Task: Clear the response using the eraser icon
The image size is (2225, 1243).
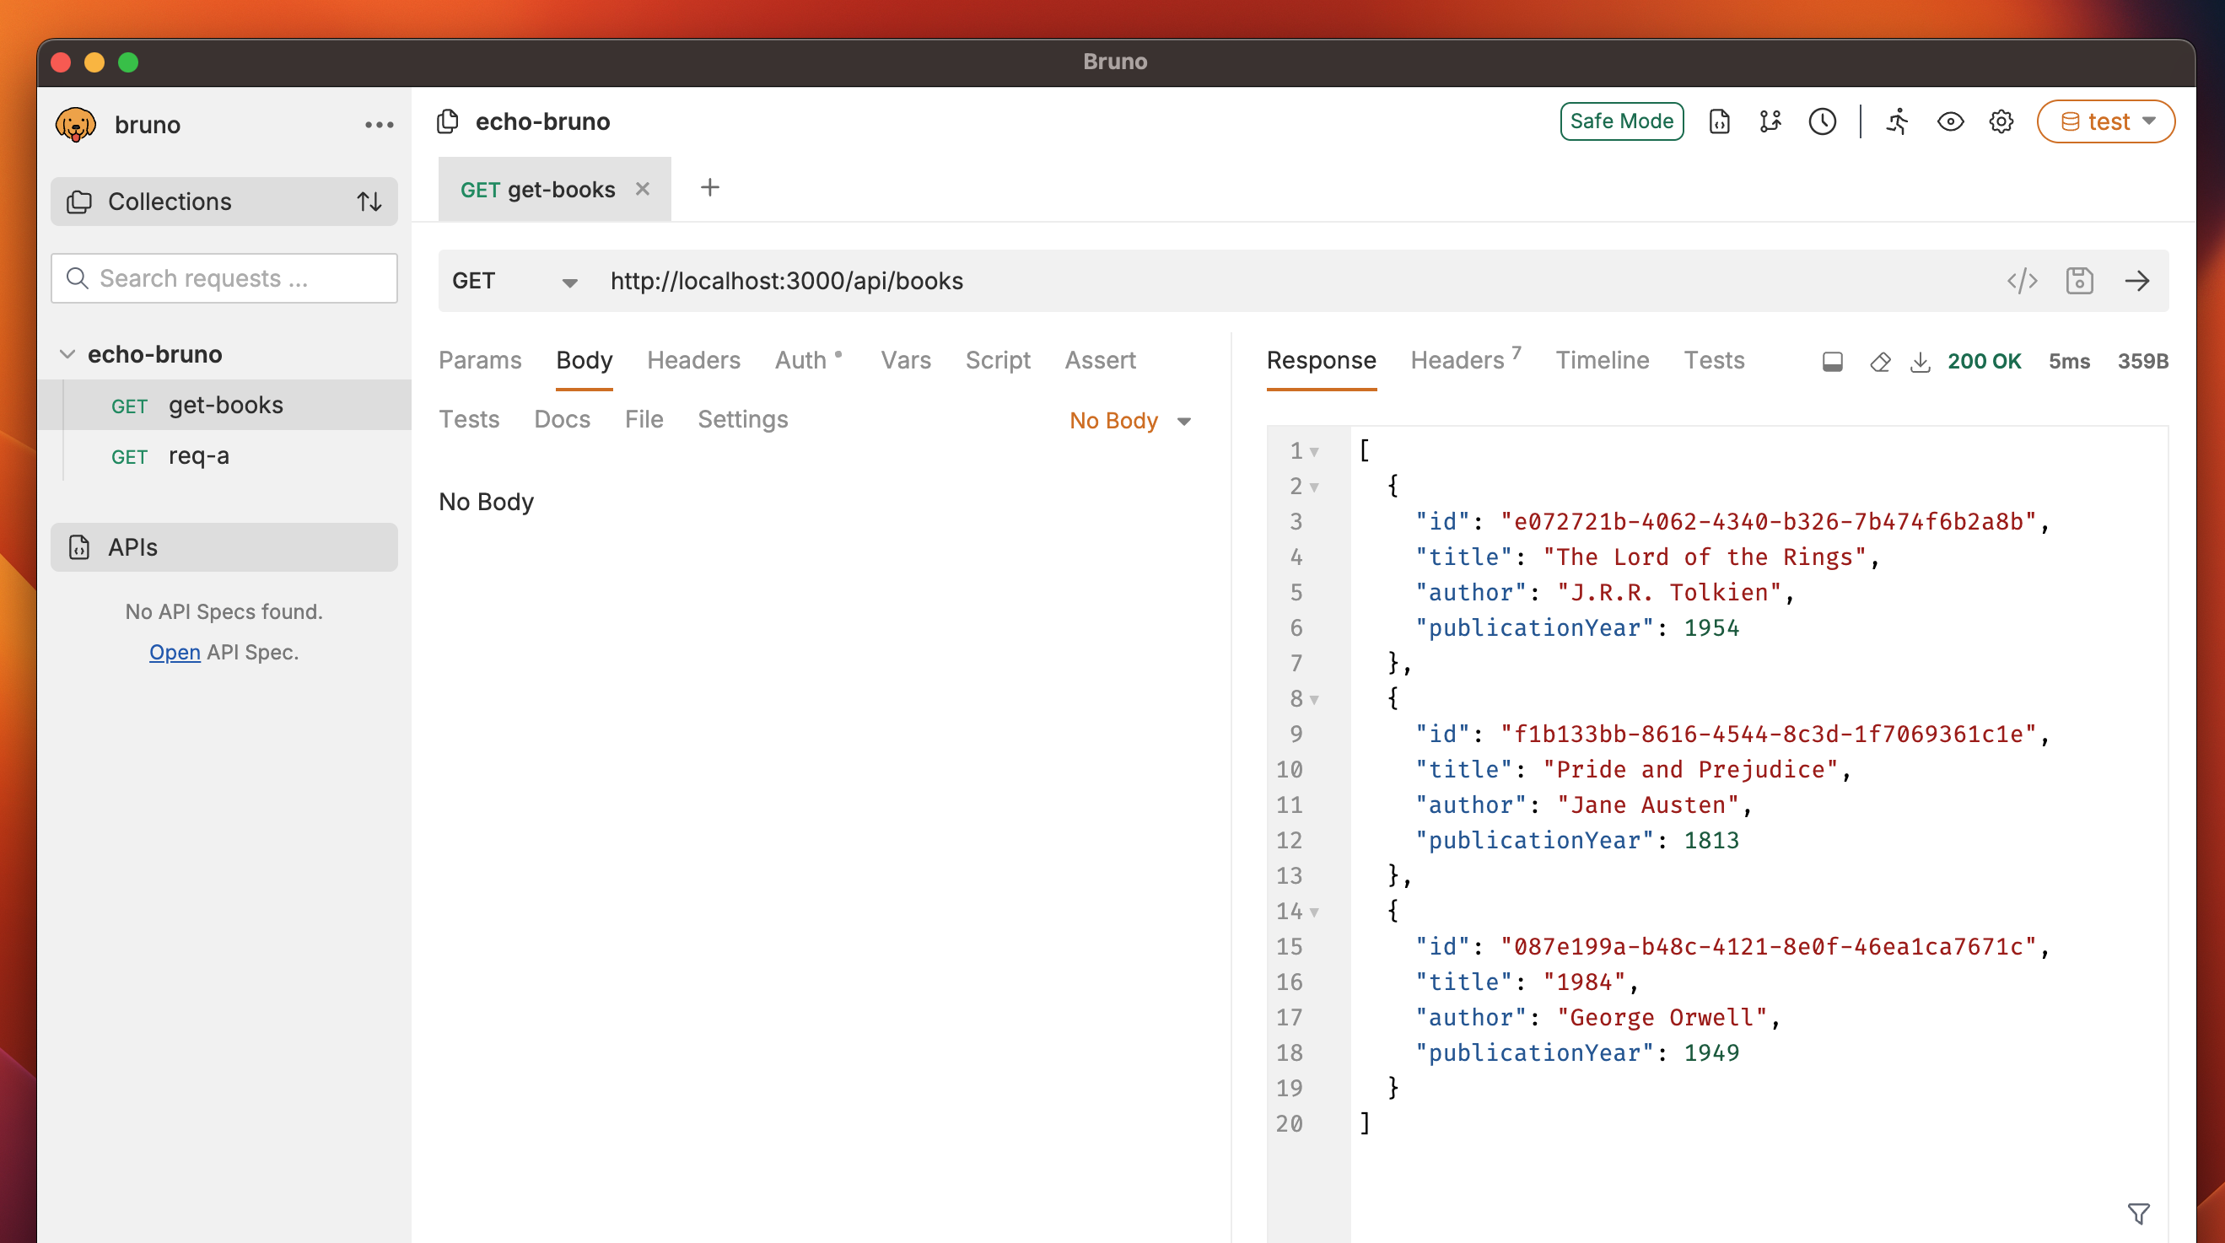Action: 1880,362
